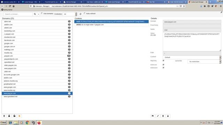Enable the Sub-domains checkbox
The height and width of the screenshot is (125, 223).
[42, 13]
